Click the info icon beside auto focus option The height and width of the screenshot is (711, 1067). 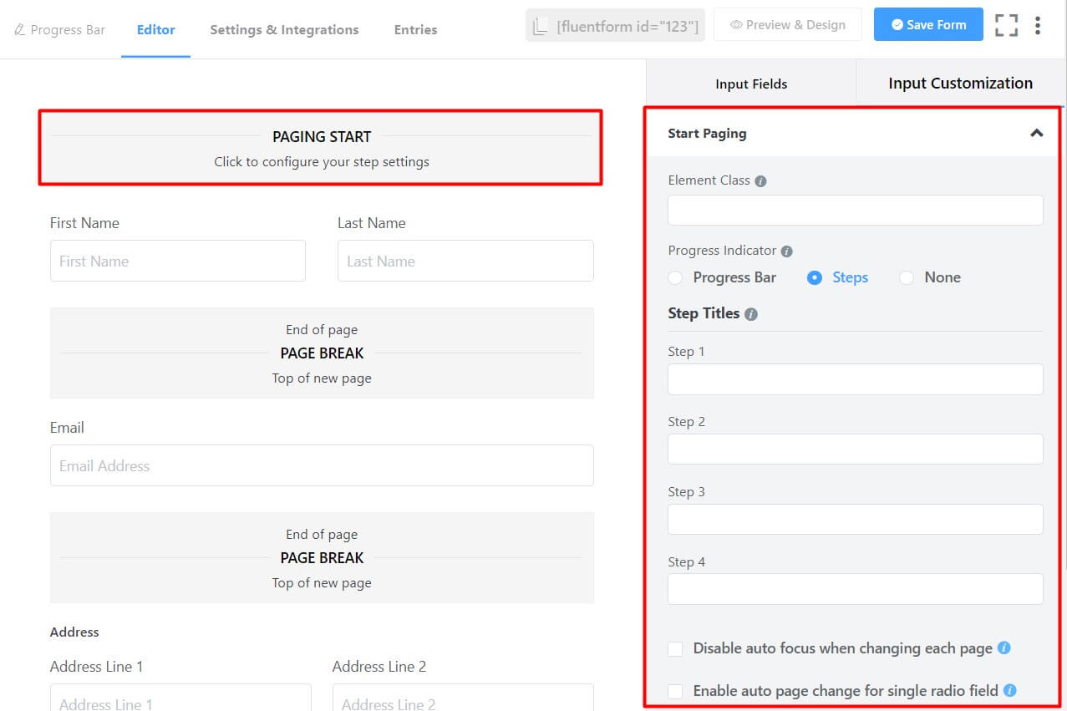pos(1004,648)
